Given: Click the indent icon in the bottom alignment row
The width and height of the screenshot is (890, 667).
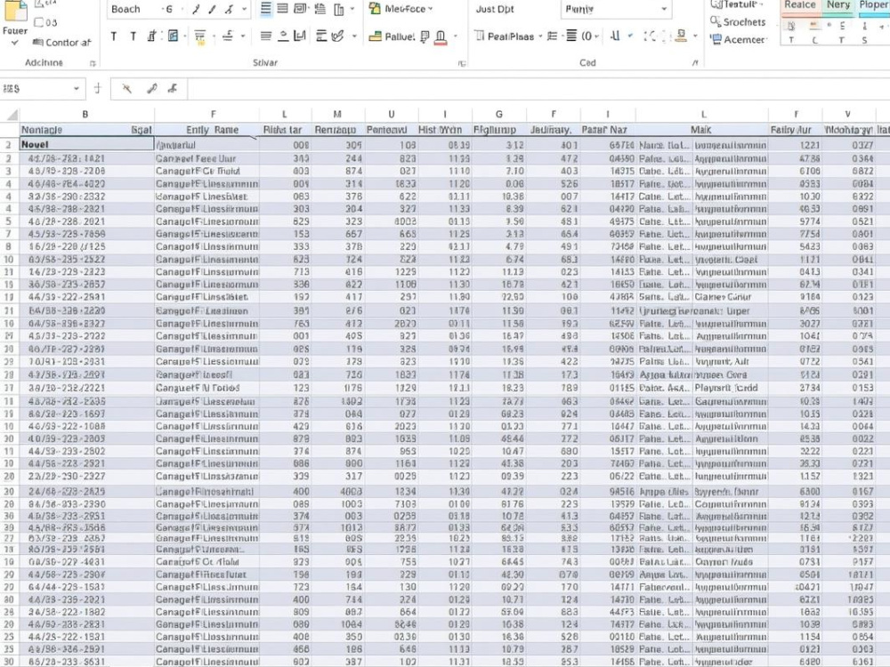Looking at the screenshot, I should tap(321, 36).
